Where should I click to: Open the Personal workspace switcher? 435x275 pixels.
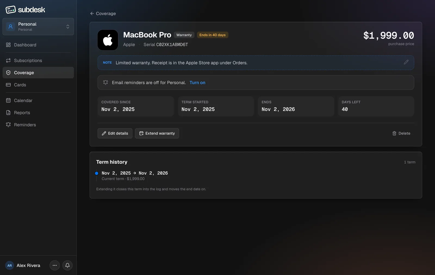point(38,27)
